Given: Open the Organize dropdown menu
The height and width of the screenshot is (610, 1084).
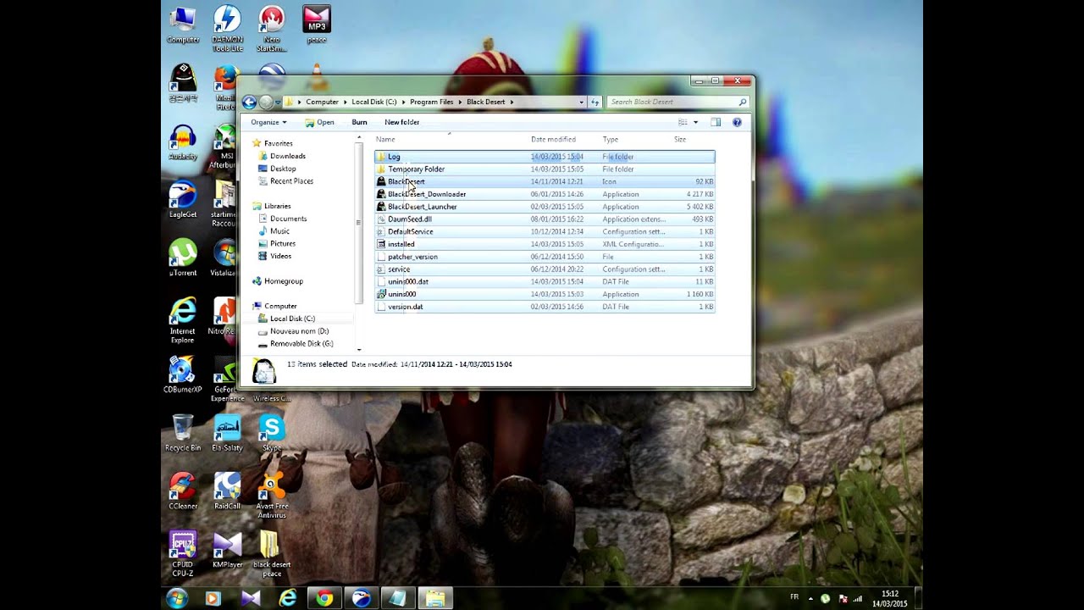Looking at the screenshot, I should pos(268,122).
